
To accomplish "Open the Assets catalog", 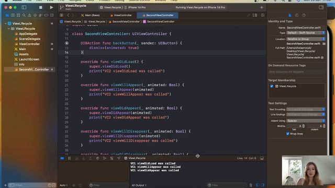I will coord(24,54).
